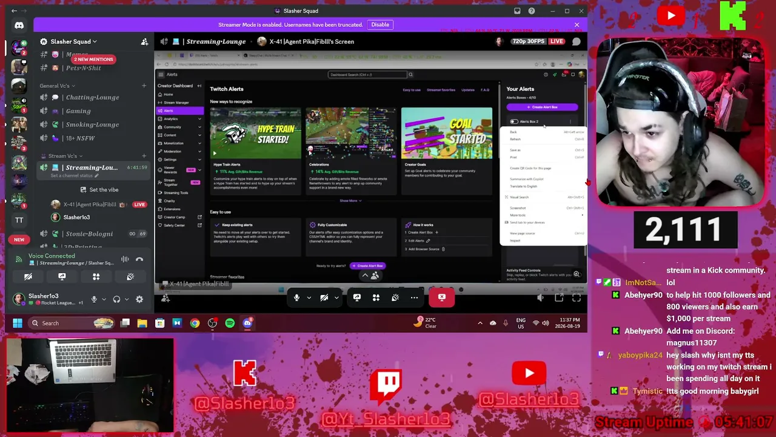Share screen from stream control bar
Screen dimensions: 776x437
[x=356, y=297]
